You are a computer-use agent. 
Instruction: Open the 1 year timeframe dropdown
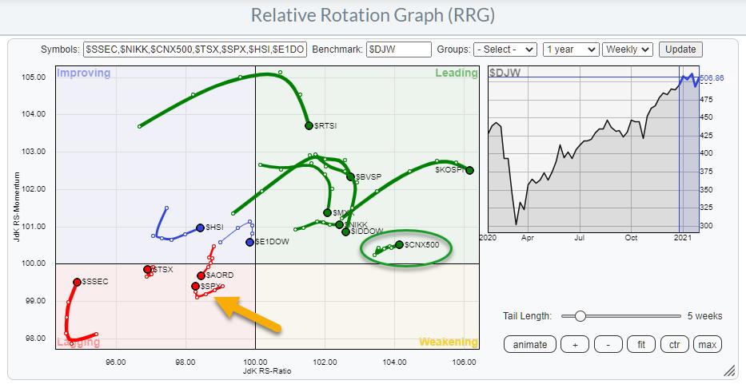(x=570, y=49)
